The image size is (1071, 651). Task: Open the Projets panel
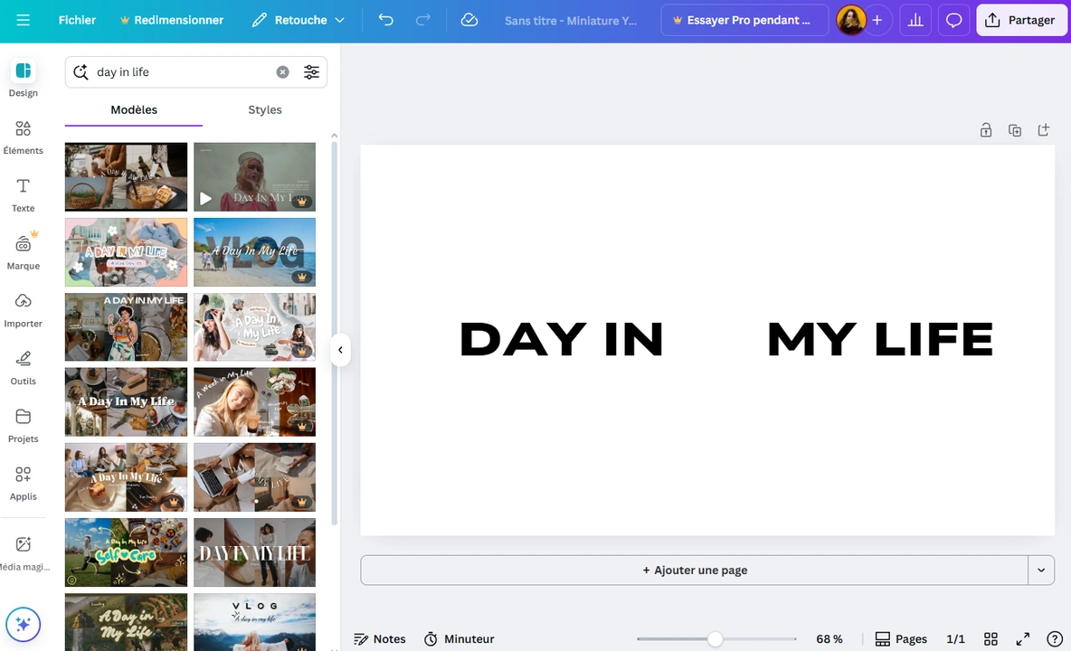click(23, 424)
